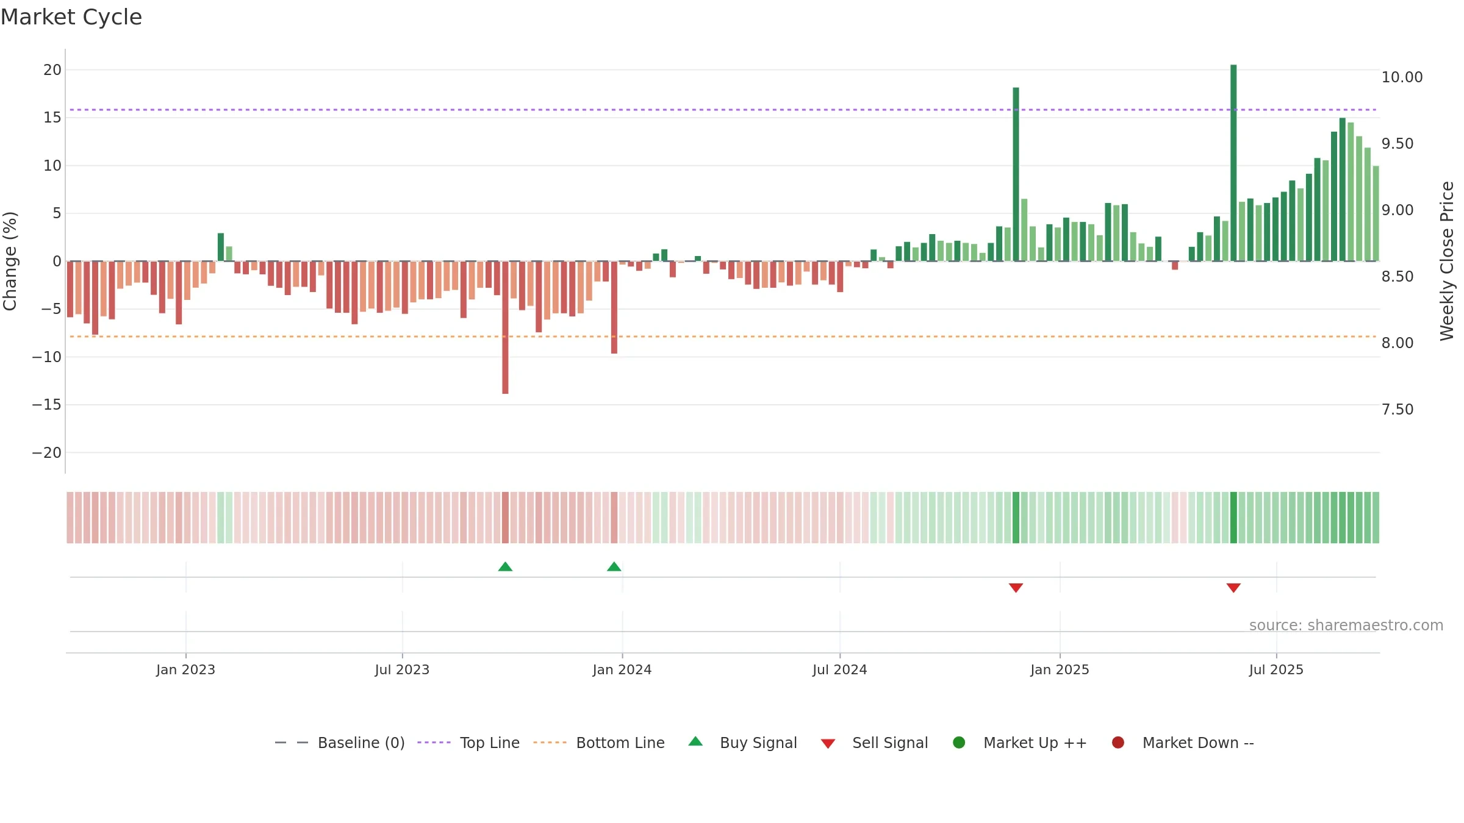Select the sell signal marker before Jul 2025

pos(1233,588)
